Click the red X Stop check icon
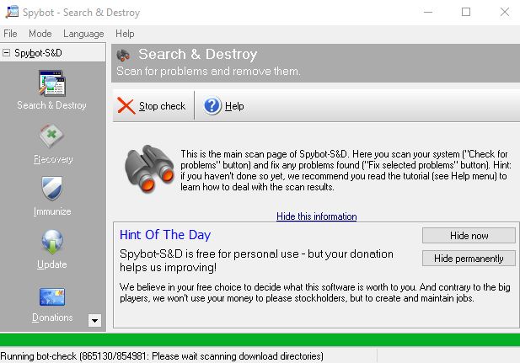 tap(126, 106)
